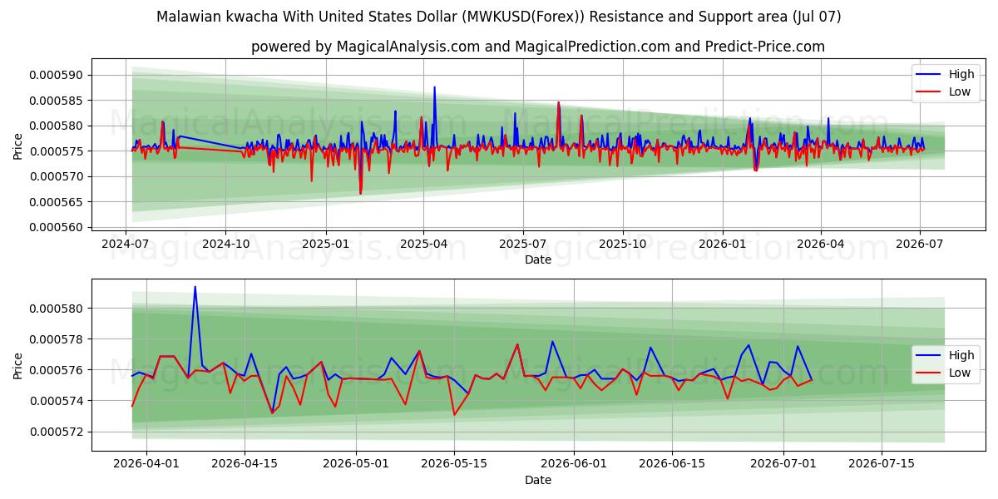
Task: Click the 2026-07 x-axis tick label
Action: [920, 245]
